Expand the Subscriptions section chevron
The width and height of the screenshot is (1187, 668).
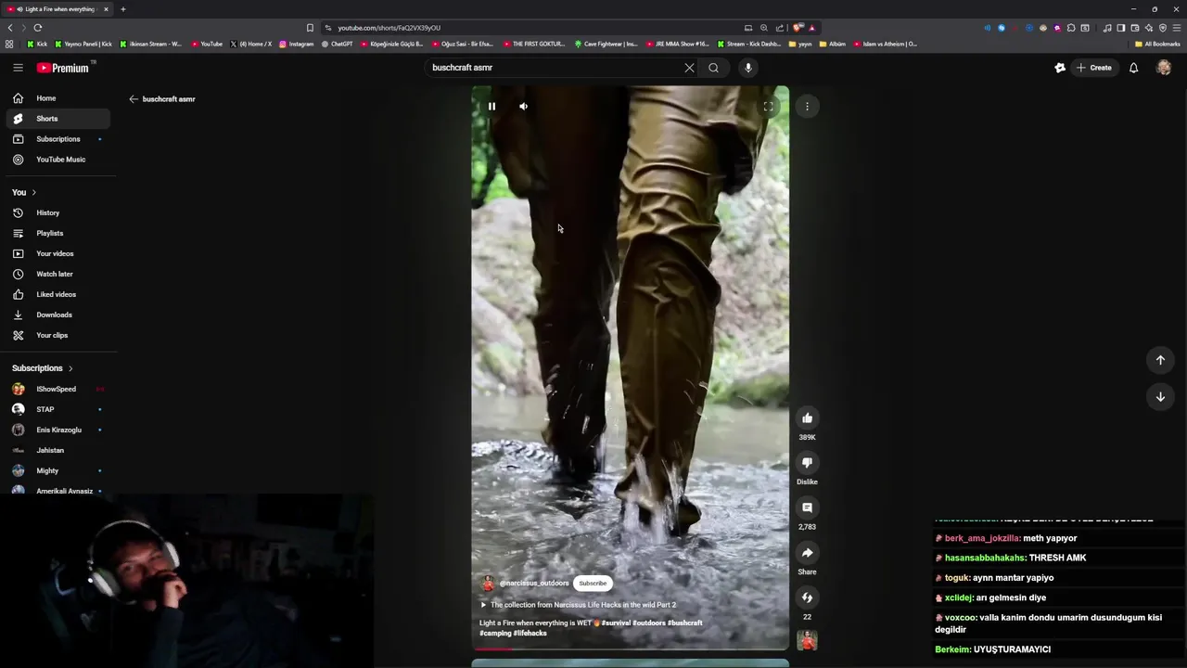click(x=70, y=369)
